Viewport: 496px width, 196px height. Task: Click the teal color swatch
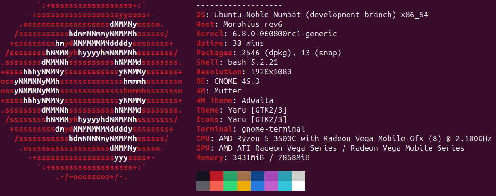tap(285, 176)
